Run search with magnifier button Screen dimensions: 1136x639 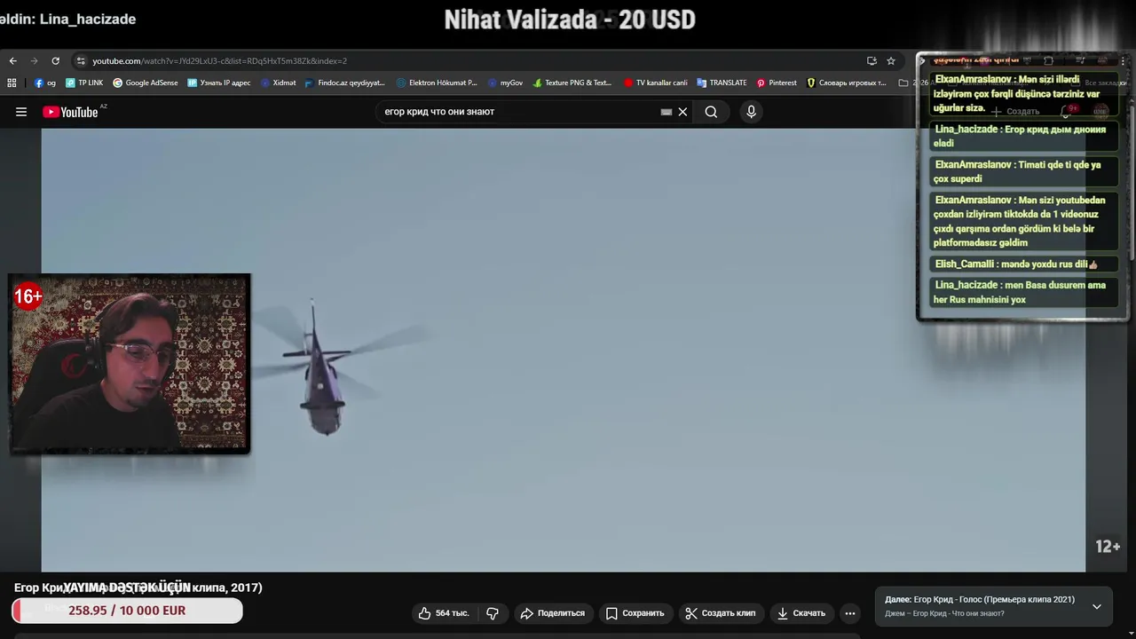[x=711, y=112]
